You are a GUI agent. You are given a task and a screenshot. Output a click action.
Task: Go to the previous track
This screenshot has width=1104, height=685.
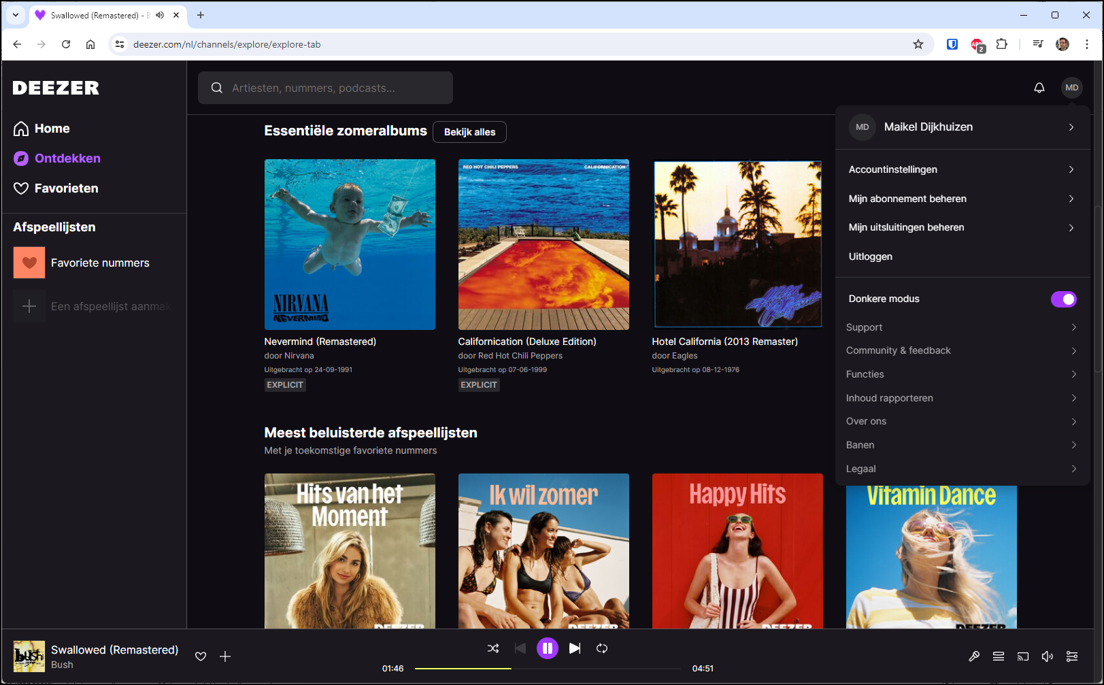pyautogui.click(x=520, y=648)
